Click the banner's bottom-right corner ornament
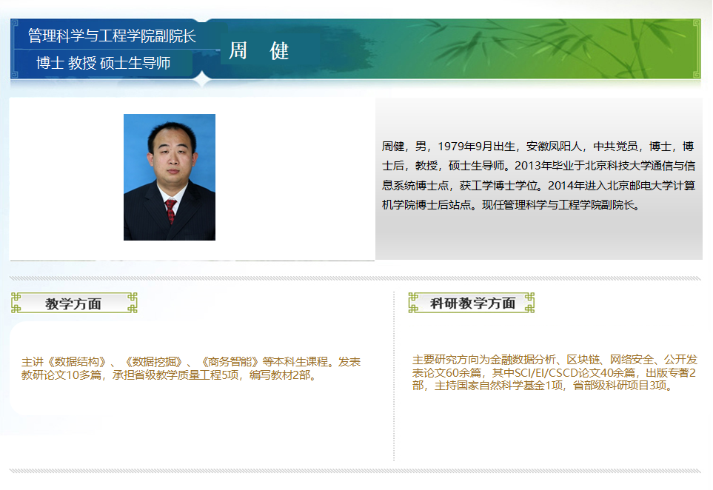The width and height of the screenshot is (713, 490). [x=696, y=74]
